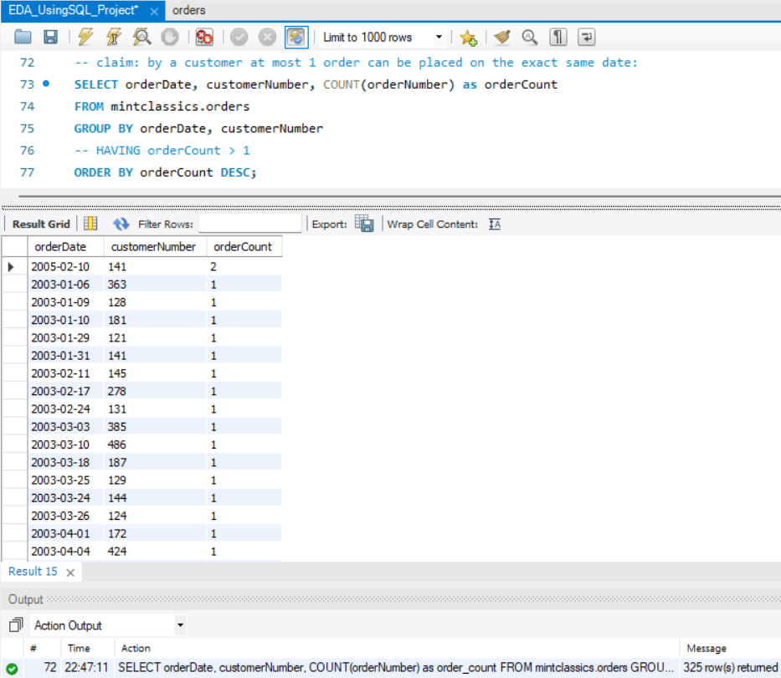Screen dimensions: 781x678
Task: Click customerNumber 181 cell
Action: [x=155, y=320]
